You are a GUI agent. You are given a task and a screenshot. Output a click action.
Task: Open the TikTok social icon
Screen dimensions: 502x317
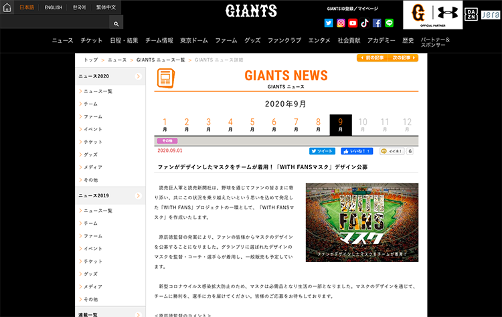(365, 23)
